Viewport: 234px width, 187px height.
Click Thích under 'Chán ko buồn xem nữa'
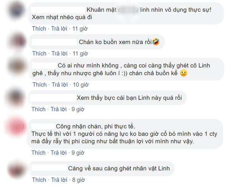pos(39,53)
